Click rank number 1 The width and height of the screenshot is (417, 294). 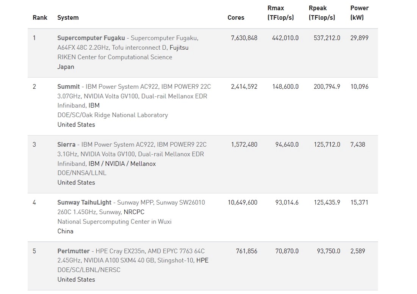point(34,38)
